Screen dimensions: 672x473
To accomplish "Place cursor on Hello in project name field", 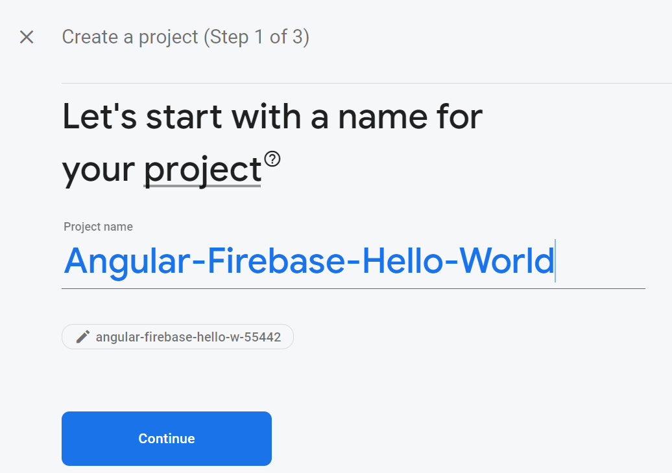I will [403, 260].
